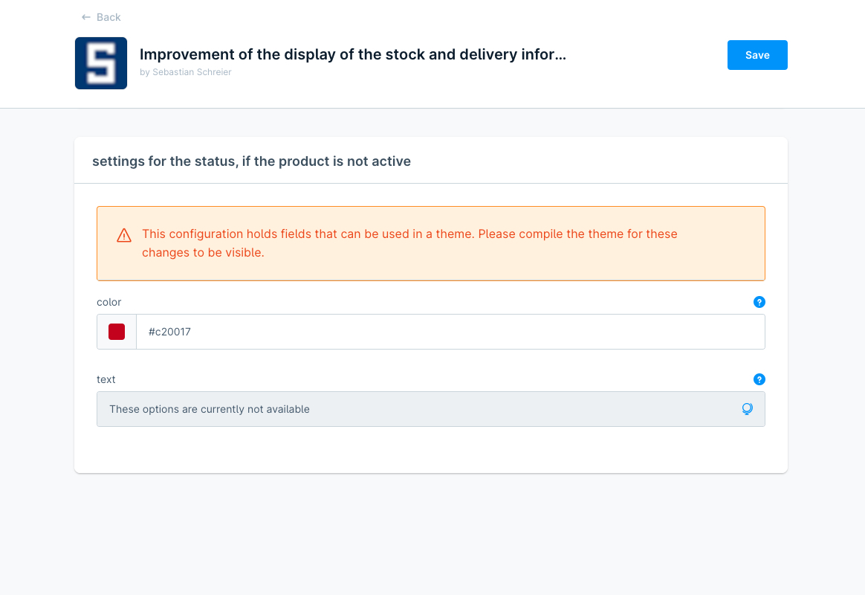Click the warning triangle icon in alert
The image size is (865, 595).
(x=124, y=236)
